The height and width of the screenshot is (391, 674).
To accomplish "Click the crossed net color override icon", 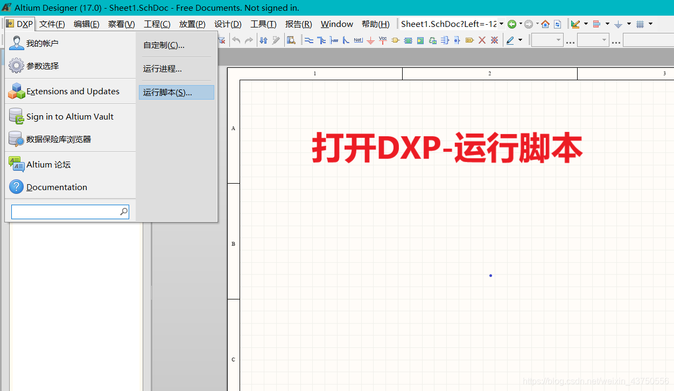I will [x=494, y=40].
